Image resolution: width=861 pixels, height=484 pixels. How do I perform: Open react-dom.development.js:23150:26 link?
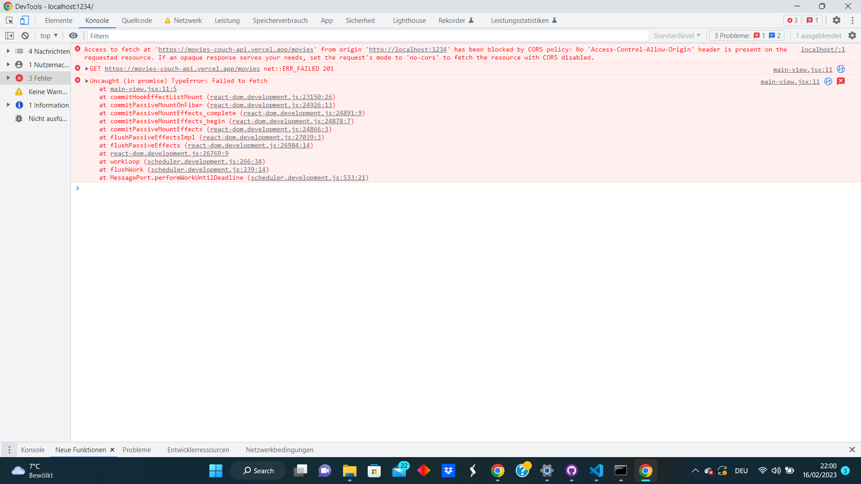click(271, 97)
